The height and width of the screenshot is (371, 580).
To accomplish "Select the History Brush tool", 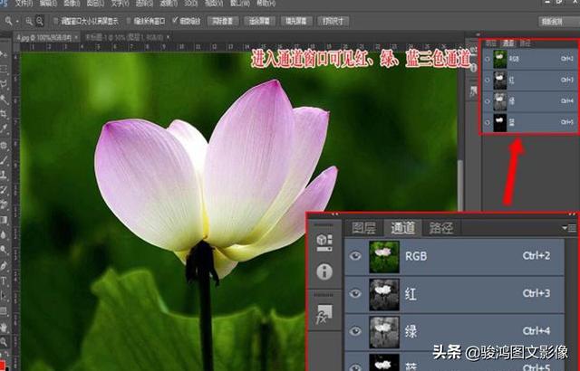I will 4,190.
